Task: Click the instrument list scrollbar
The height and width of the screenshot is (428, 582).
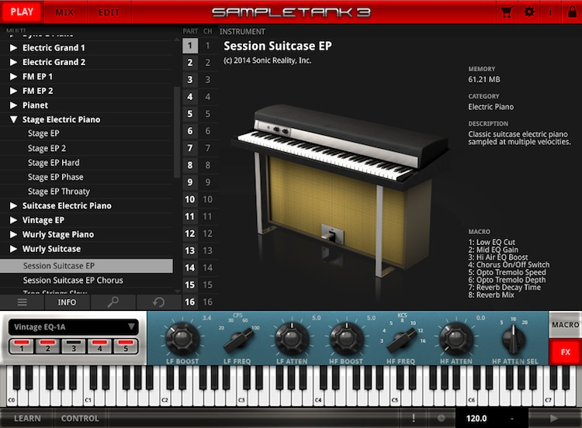Action: 177,133
